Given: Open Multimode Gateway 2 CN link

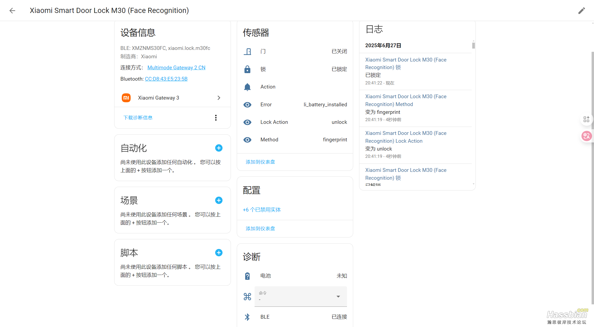Looking at the screenshot, I should pos(176,67).
